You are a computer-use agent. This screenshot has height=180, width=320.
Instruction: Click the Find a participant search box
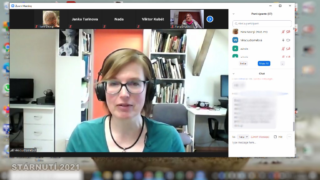tap(262, 24)
